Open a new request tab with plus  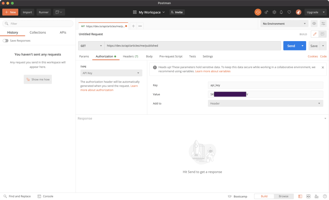pyautogui.click(x=133, y=26)
